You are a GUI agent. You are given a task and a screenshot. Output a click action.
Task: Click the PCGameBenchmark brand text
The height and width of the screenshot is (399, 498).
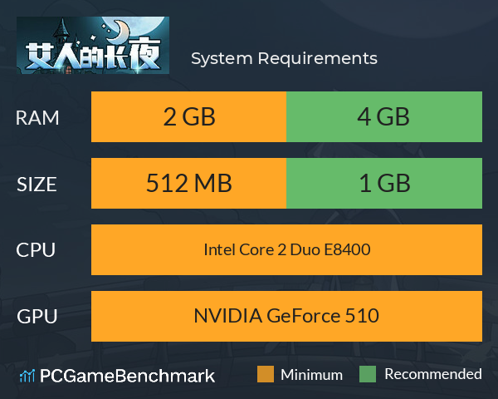127,376
